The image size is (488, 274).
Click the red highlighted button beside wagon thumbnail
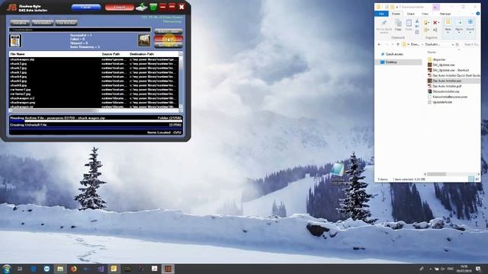pos(169,39)
